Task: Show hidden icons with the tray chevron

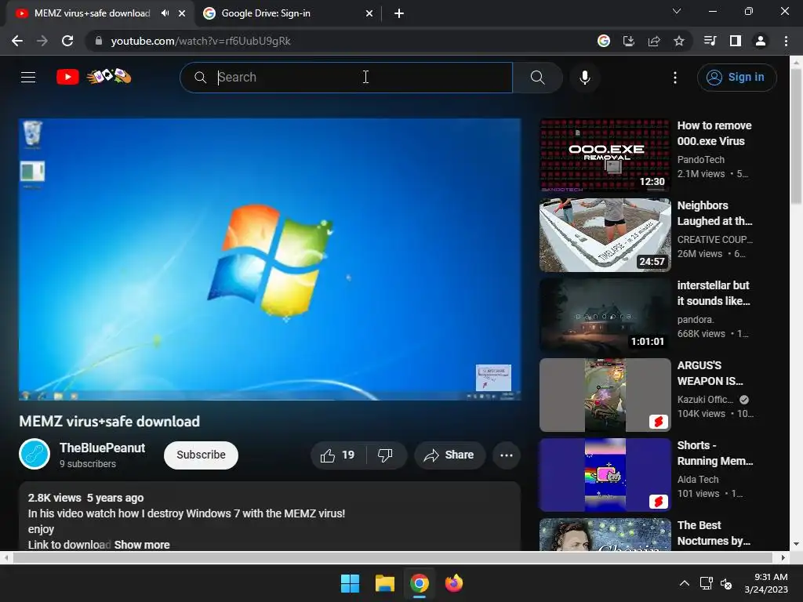Action: 684,583
